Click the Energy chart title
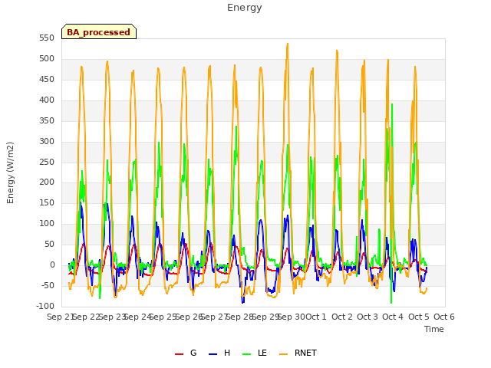The image size is (491, 368). pos(244,8)
